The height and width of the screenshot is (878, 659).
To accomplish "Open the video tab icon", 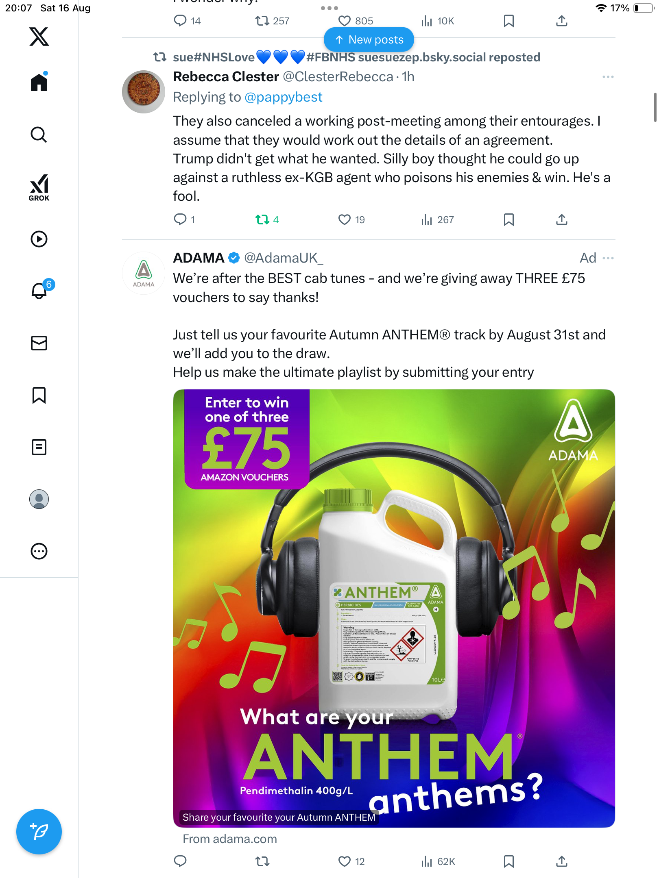I will 39,239.
